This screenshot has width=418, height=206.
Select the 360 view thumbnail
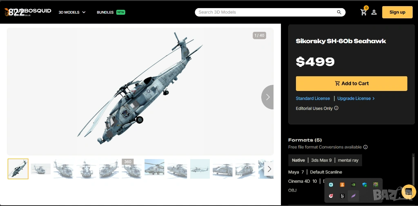pos(131,168)
